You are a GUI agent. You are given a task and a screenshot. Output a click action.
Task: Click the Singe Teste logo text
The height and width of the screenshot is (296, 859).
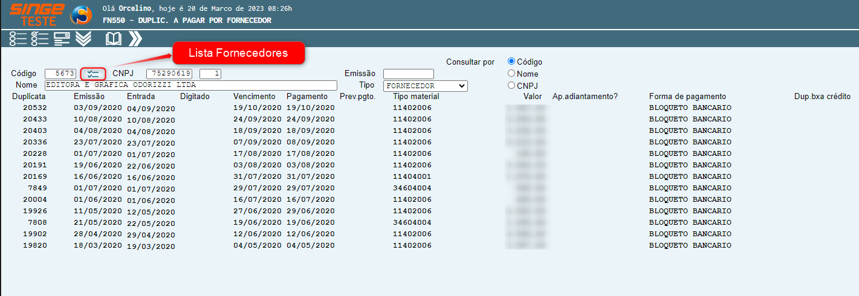point(36,14)
